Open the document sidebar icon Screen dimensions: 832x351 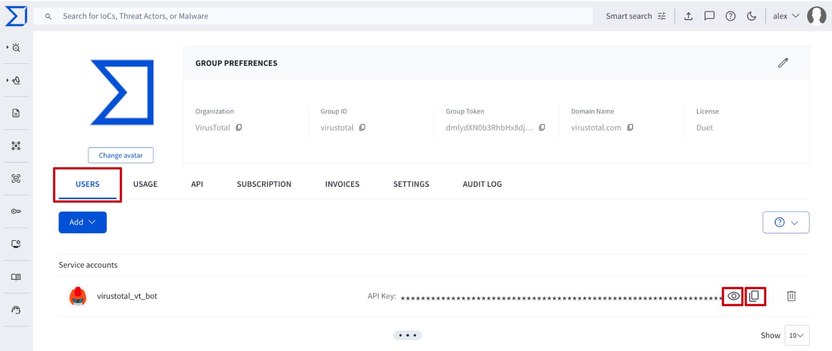click(x=16, y=113)
